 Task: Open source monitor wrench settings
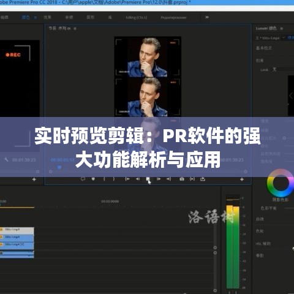pos(7,159)
